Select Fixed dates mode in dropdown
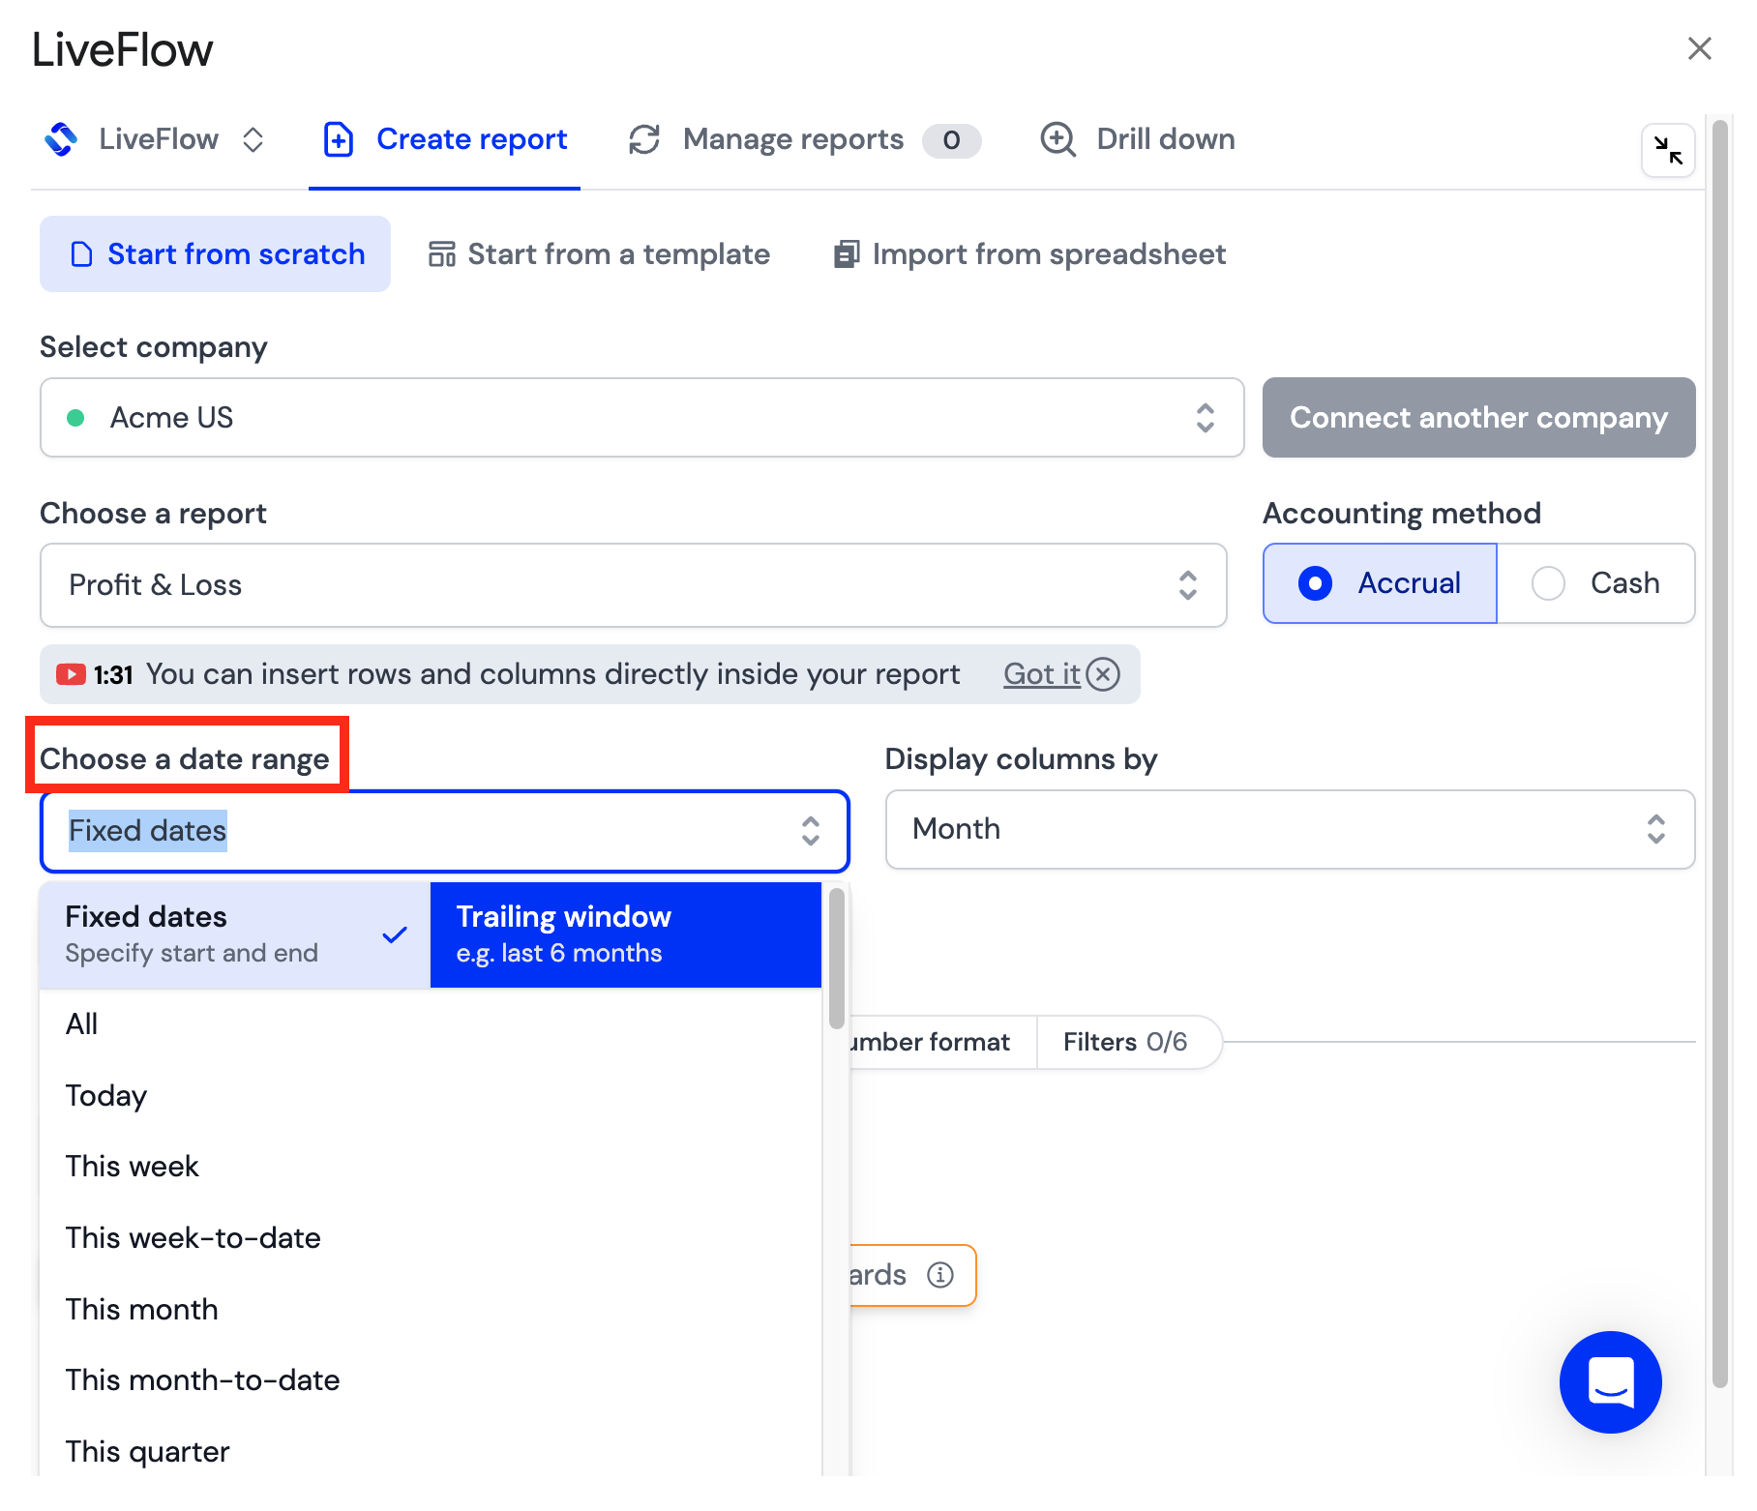Screen dimensions: 1757x1511 click(234, 934)
